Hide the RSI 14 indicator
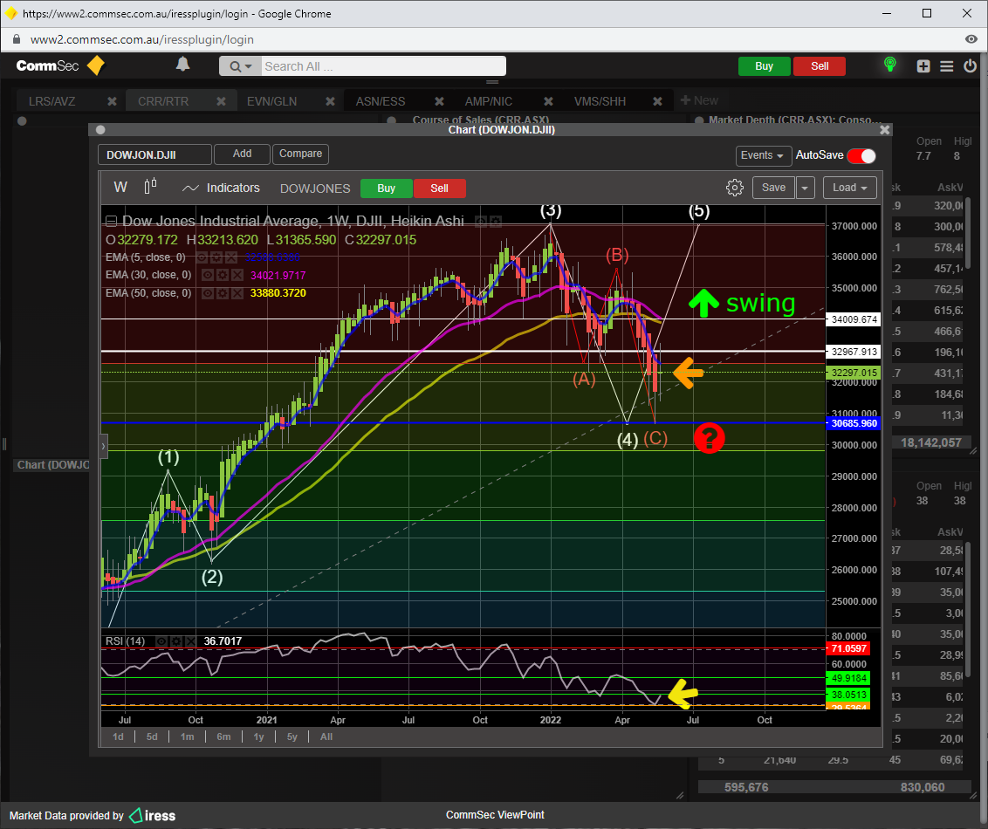Viewport: 988px width, 829px height. [161, 641]
